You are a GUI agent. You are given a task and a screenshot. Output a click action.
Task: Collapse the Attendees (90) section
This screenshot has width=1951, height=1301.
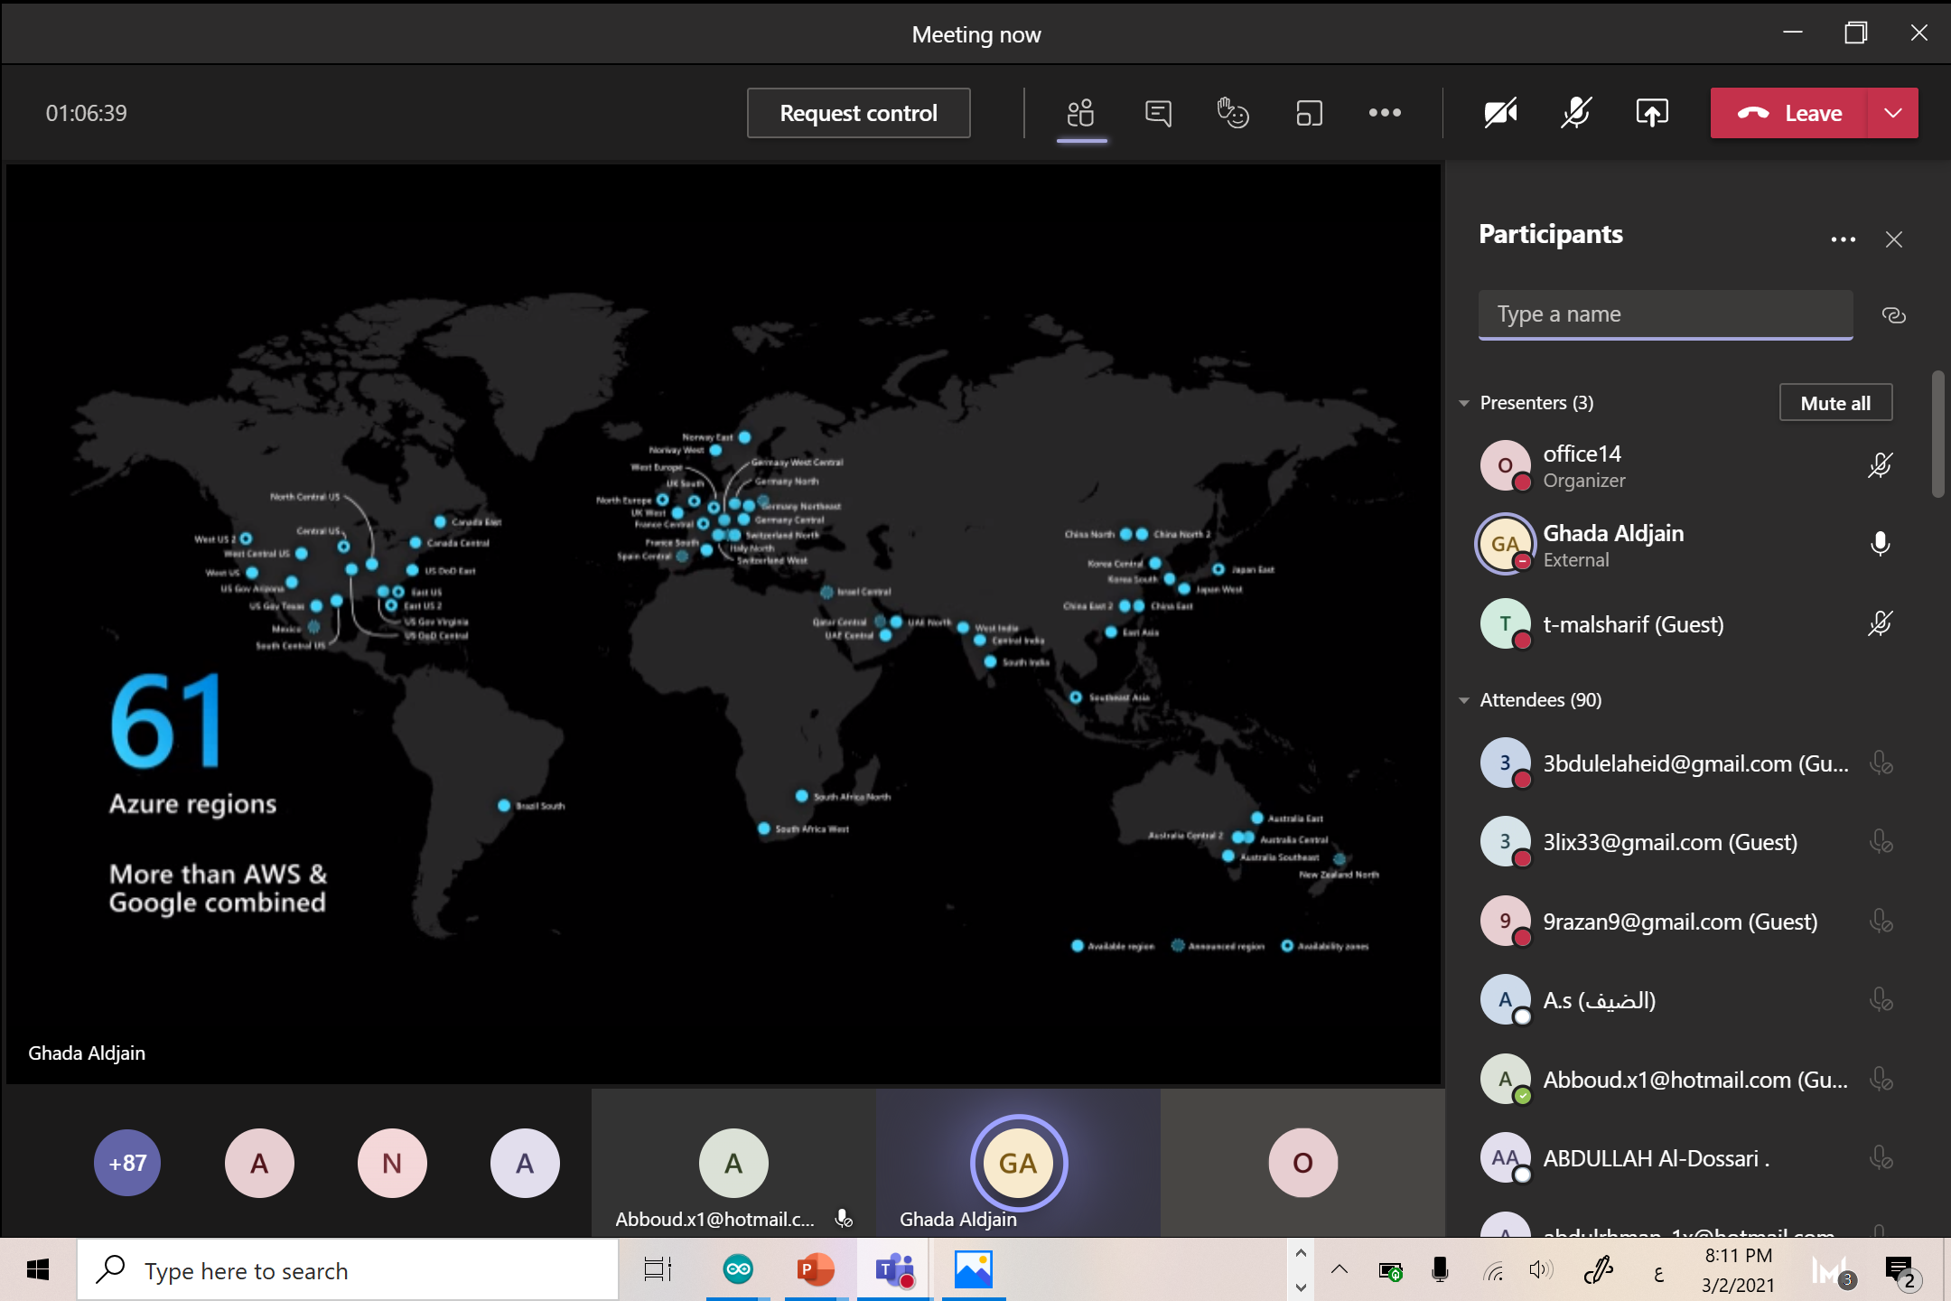click(x=1464, y=700)
